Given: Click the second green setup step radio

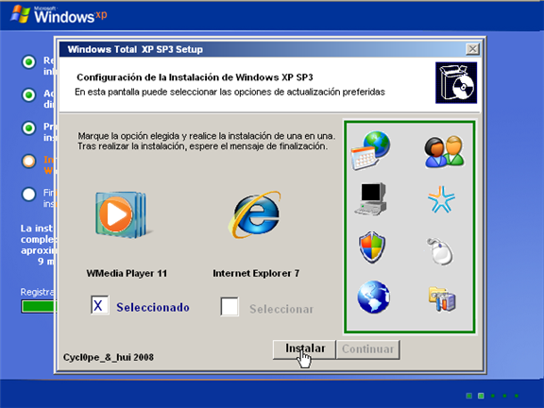Looking at the screenshot, I should click(28, 94).
